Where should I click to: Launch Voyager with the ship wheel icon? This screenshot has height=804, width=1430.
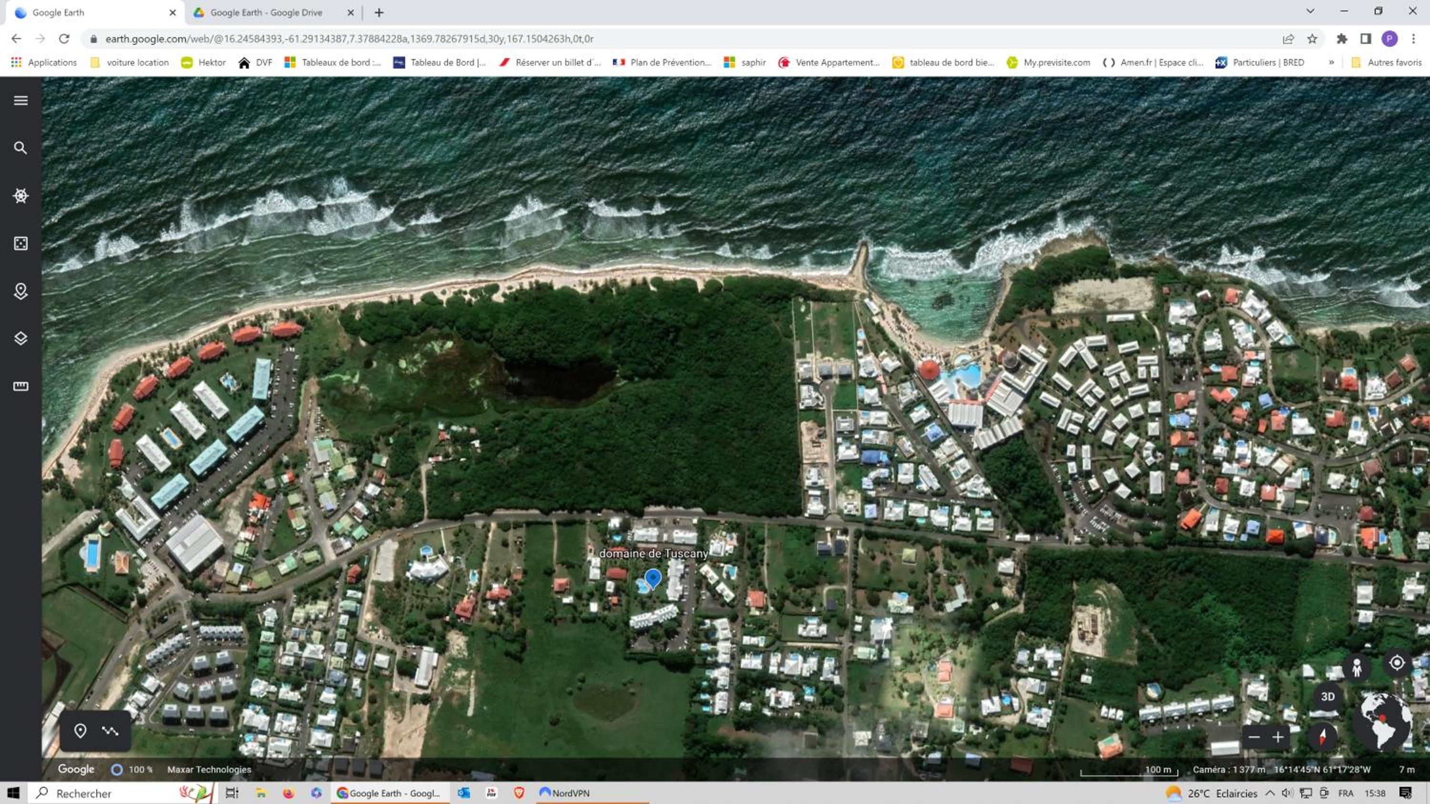click(20, 195)
